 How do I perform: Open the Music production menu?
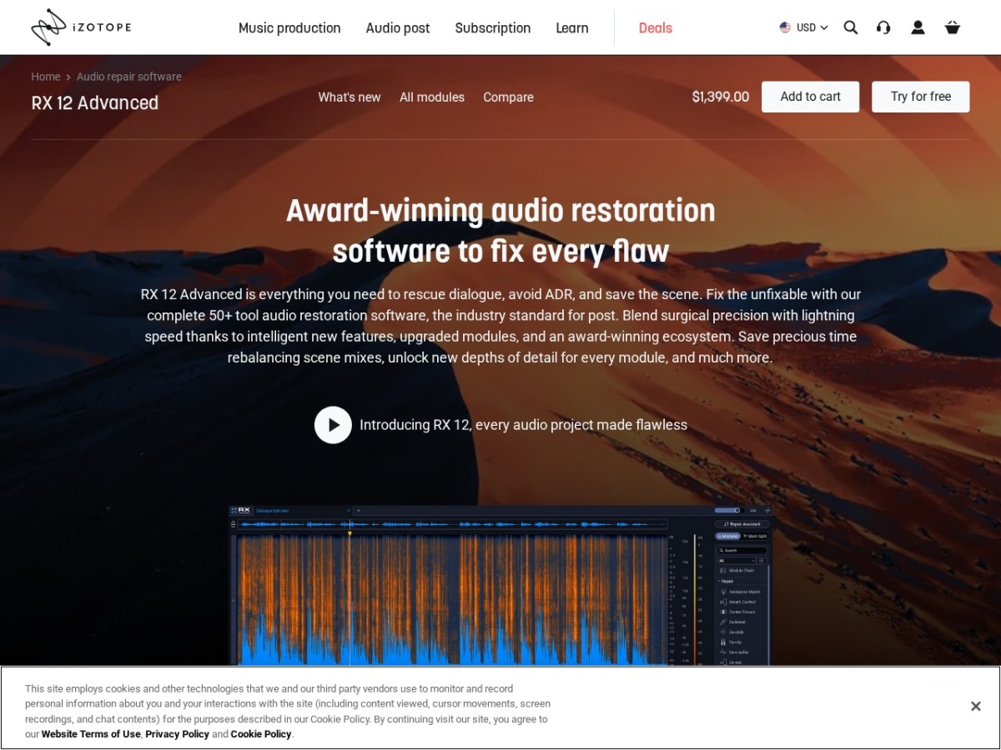point(289,27)
